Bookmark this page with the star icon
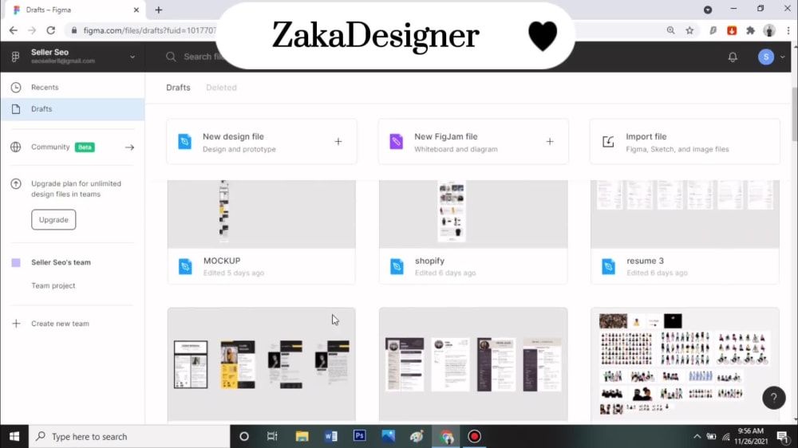Viewport: 798px width, 448px height. pyautogui.click(x=689, y=30)
